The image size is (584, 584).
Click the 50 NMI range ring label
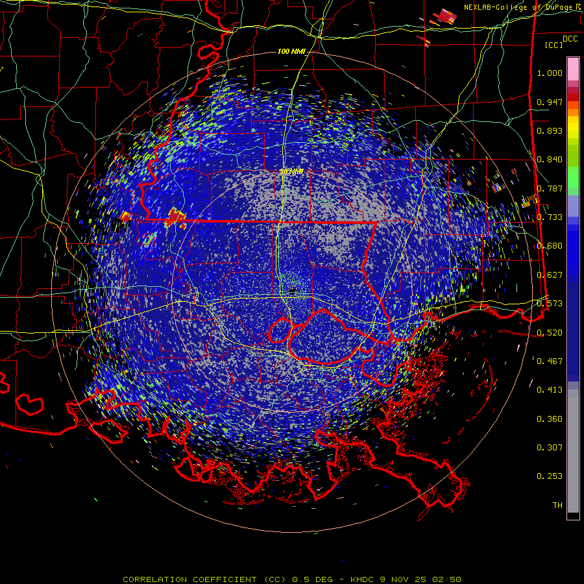coord(291,172)
